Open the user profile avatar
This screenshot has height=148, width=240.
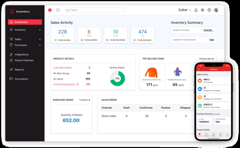click(x=216, y=10)
